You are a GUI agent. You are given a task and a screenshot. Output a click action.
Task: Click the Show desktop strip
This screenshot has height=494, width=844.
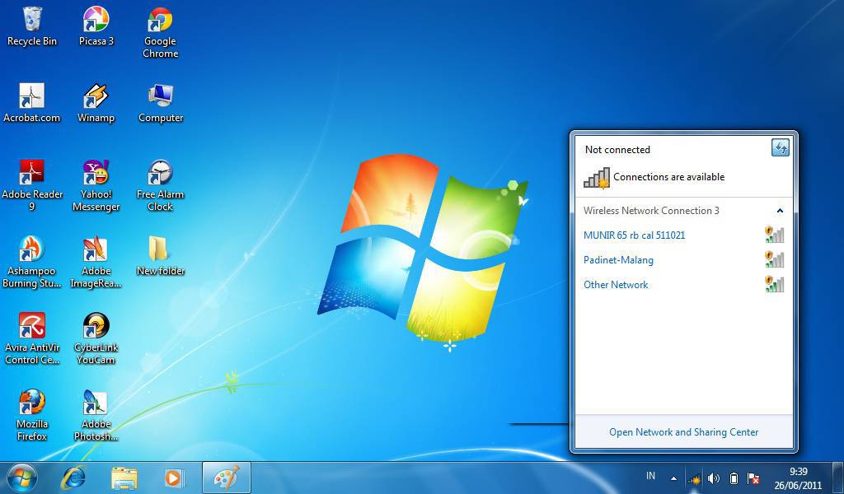(x=839, y=478)
